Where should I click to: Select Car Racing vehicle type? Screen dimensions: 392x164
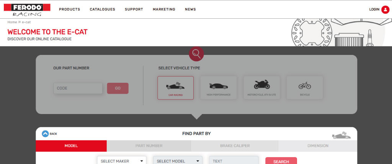[x=175, y=88]
